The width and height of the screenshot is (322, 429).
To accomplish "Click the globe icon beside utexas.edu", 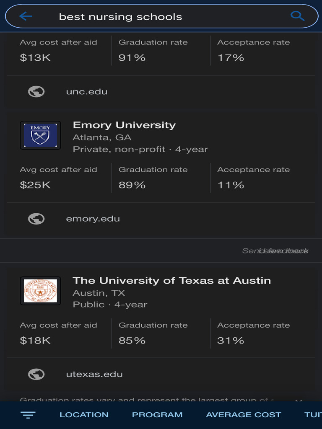I will 36,374.
